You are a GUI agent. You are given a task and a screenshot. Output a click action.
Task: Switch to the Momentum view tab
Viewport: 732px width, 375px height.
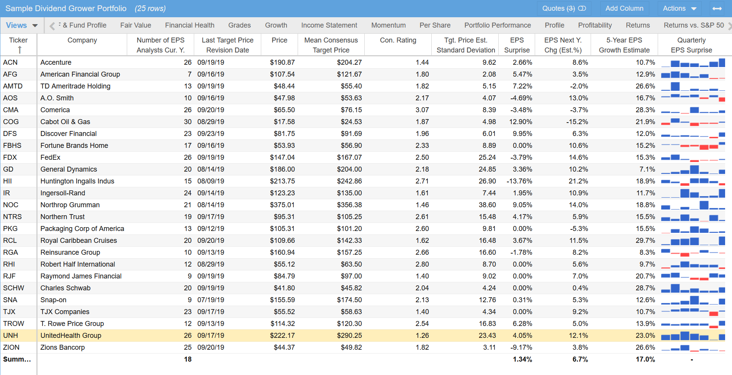(x=388, y=25)
